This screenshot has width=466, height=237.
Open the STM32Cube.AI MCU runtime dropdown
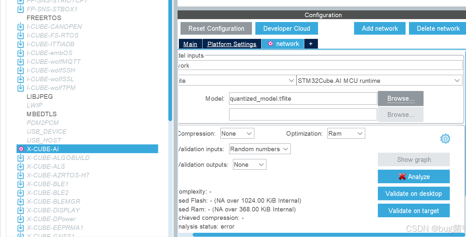[379, 81]
